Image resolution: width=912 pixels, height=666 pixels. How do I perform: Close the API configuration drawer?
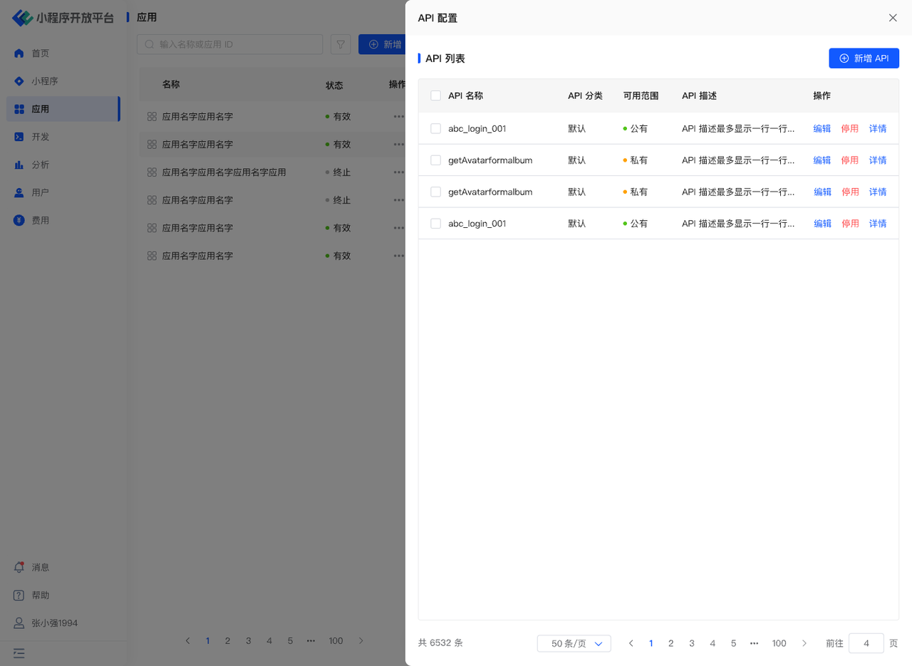pyautogui.click(x=893, y=18)
